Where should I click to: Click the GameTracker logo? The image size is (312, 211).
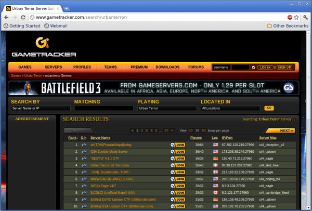tap(44, 47)
